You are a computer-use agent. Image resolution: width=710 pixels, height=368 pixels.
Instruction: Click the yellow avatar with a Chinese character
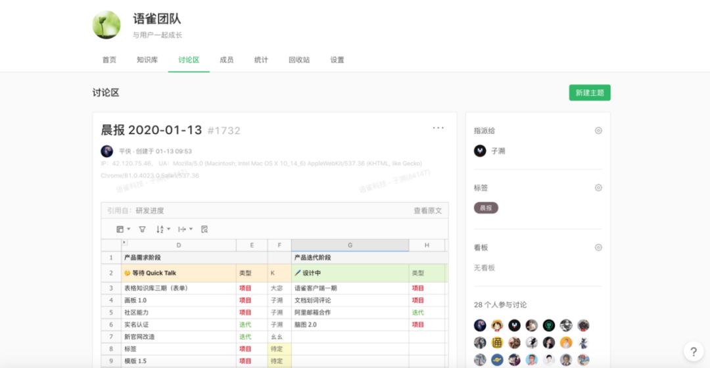(x=497, y=342)
